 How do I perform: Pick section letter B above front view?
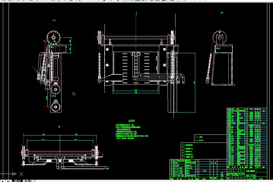[105, 25]
